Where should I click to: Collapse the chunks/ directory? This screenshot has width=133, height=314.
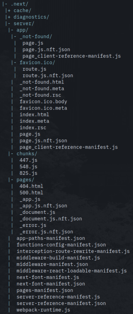pyautogui.click(x=22, y=153)
